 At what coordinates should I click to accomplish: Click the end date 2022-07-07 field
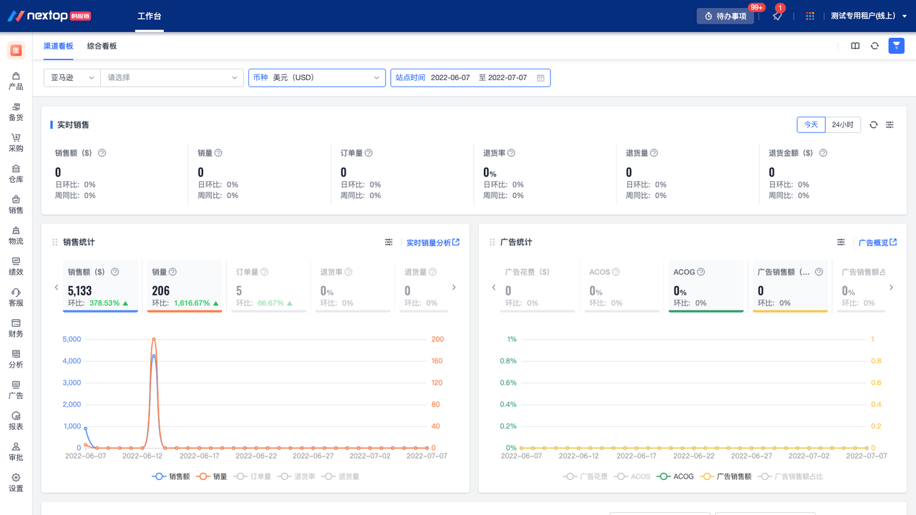click(x=507, y=77)
